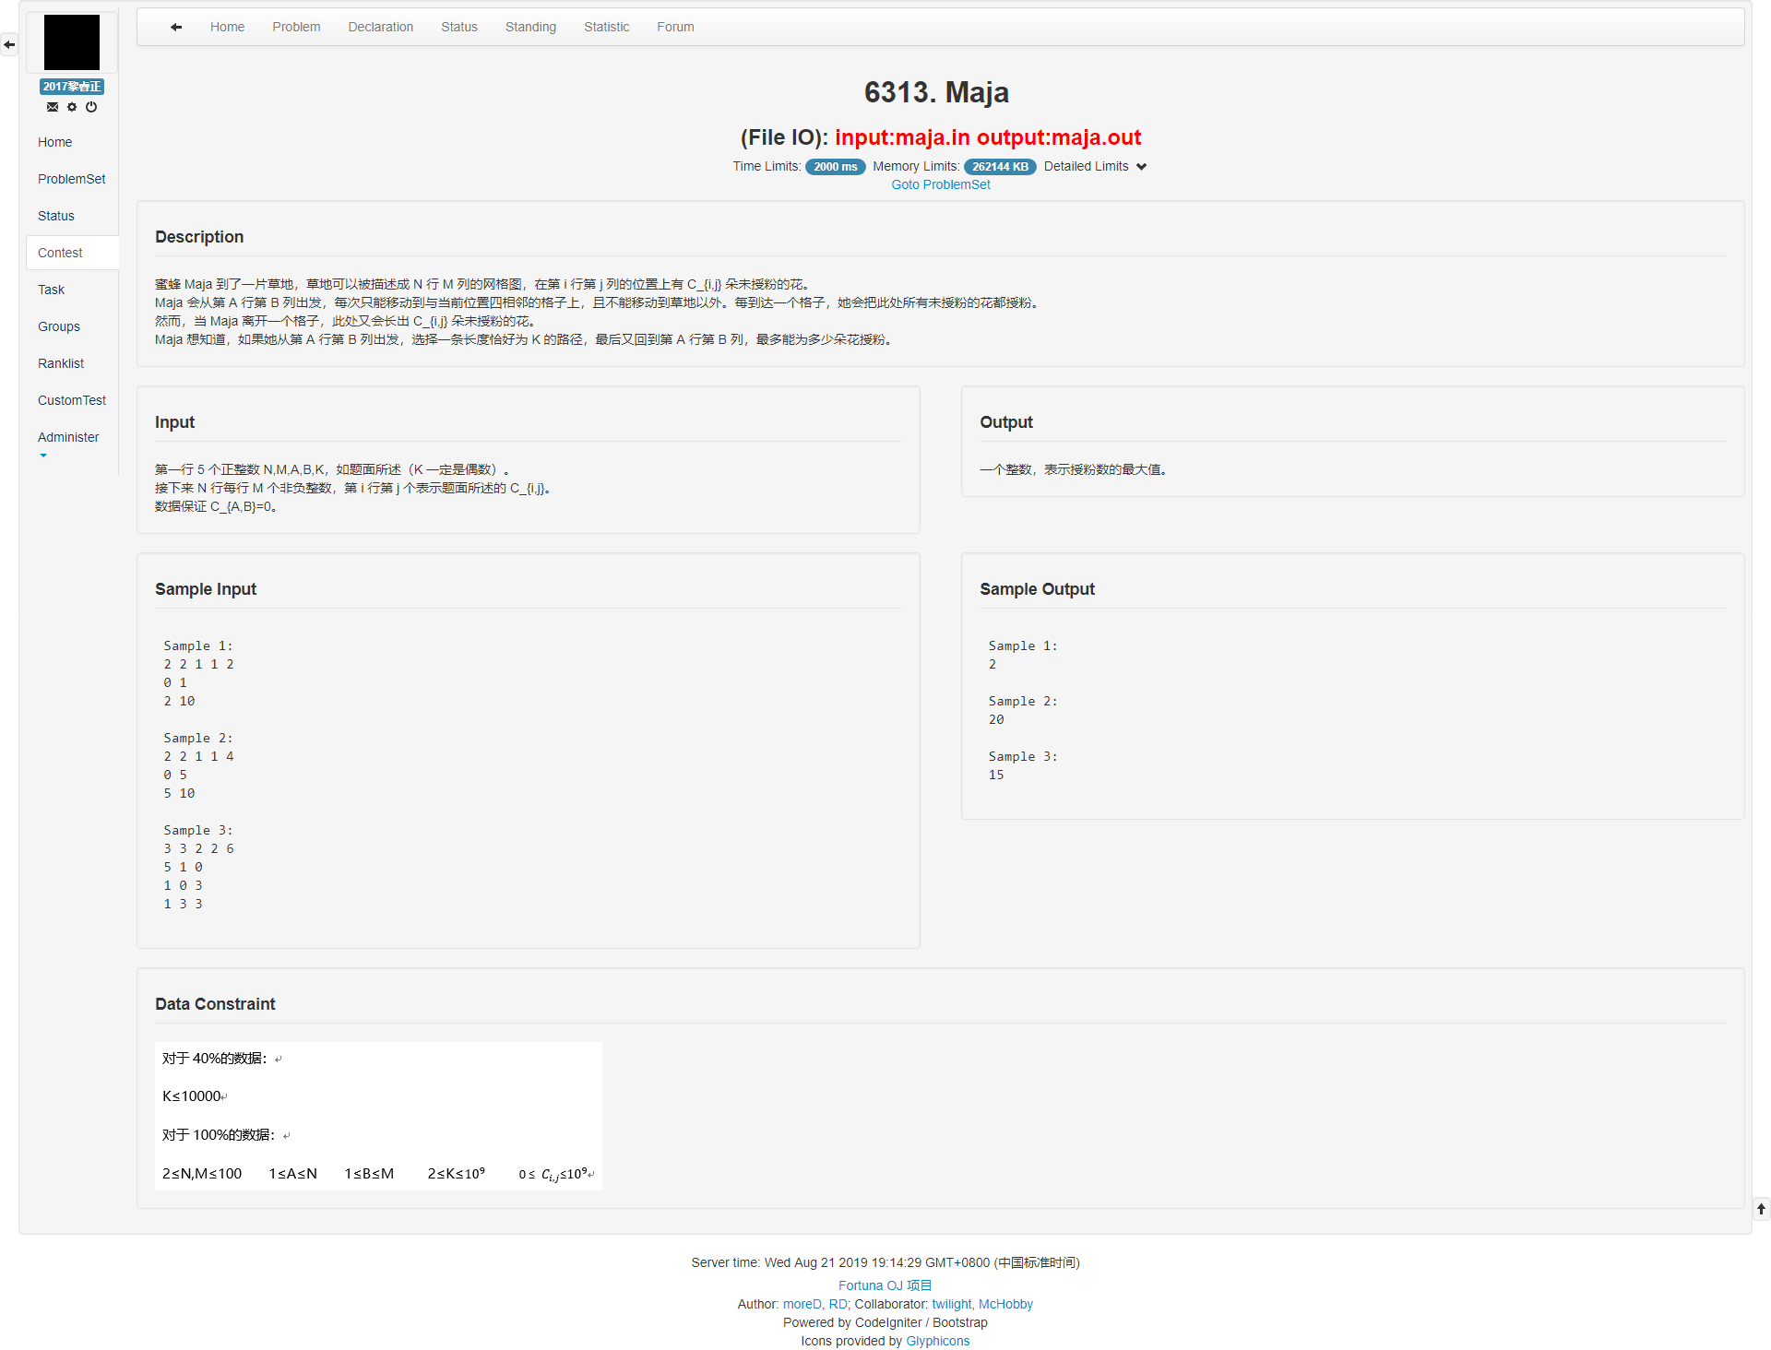Image resolution: width=1771 pixels, height=1350 pixels.
Task: Open the Statistic tab
Action: point(606,27)
